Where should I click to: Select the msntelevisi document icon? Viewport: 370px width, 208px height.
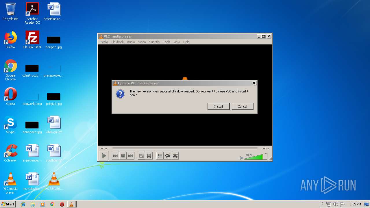click(32, 181)
